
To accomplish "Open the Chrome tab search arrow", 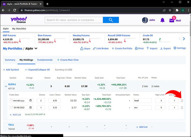I will [x=164, y=2].
